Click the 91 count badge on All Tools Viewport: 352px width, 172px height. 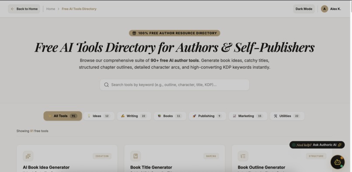click(73, 116)
